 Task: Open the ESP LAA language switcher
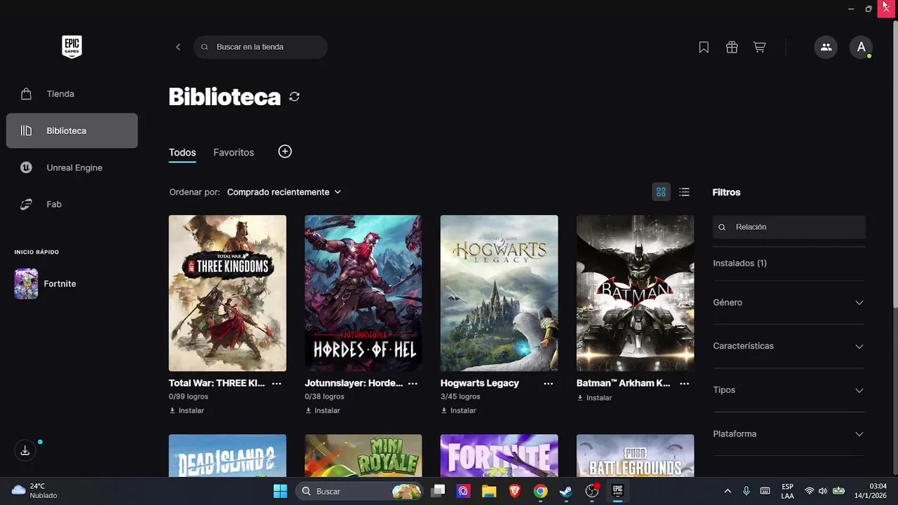[x=787, y=491]
